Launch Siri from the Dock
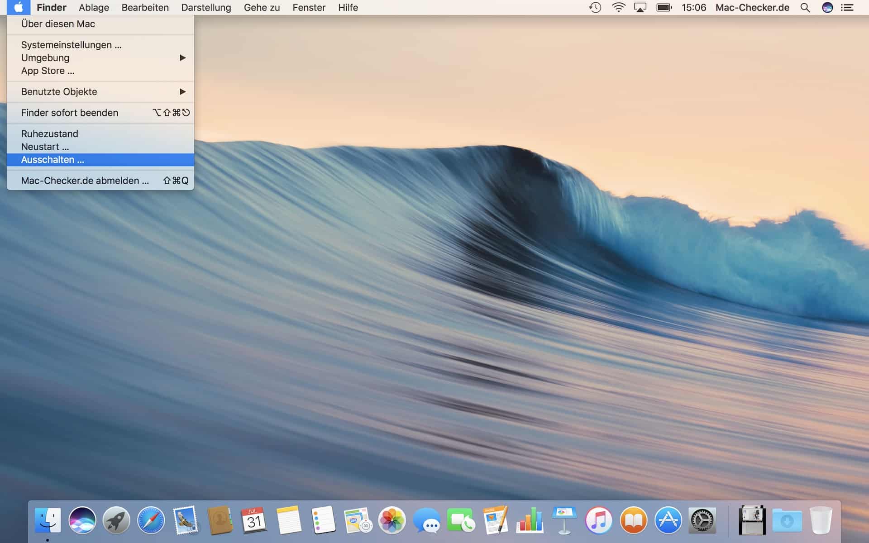The image size is (869, 543). (x=82, y=520)
